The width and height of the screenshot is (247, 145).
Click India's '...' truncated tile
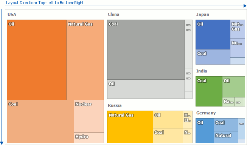pyautogui.click(x=239, y=102)
